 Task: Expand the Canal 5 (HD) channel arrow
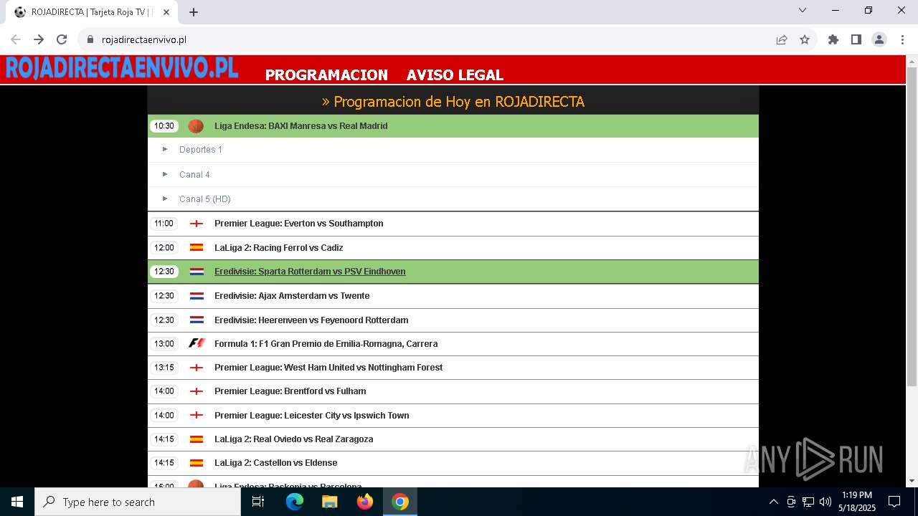click(x=165, y=199)
